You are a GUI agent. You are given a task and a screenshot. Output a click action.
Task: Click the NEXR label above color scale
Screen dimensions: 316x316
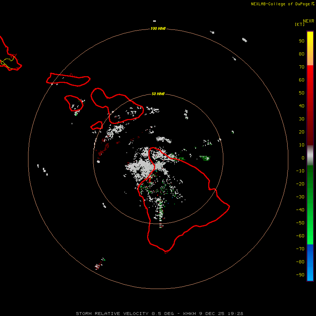[308, 21]
